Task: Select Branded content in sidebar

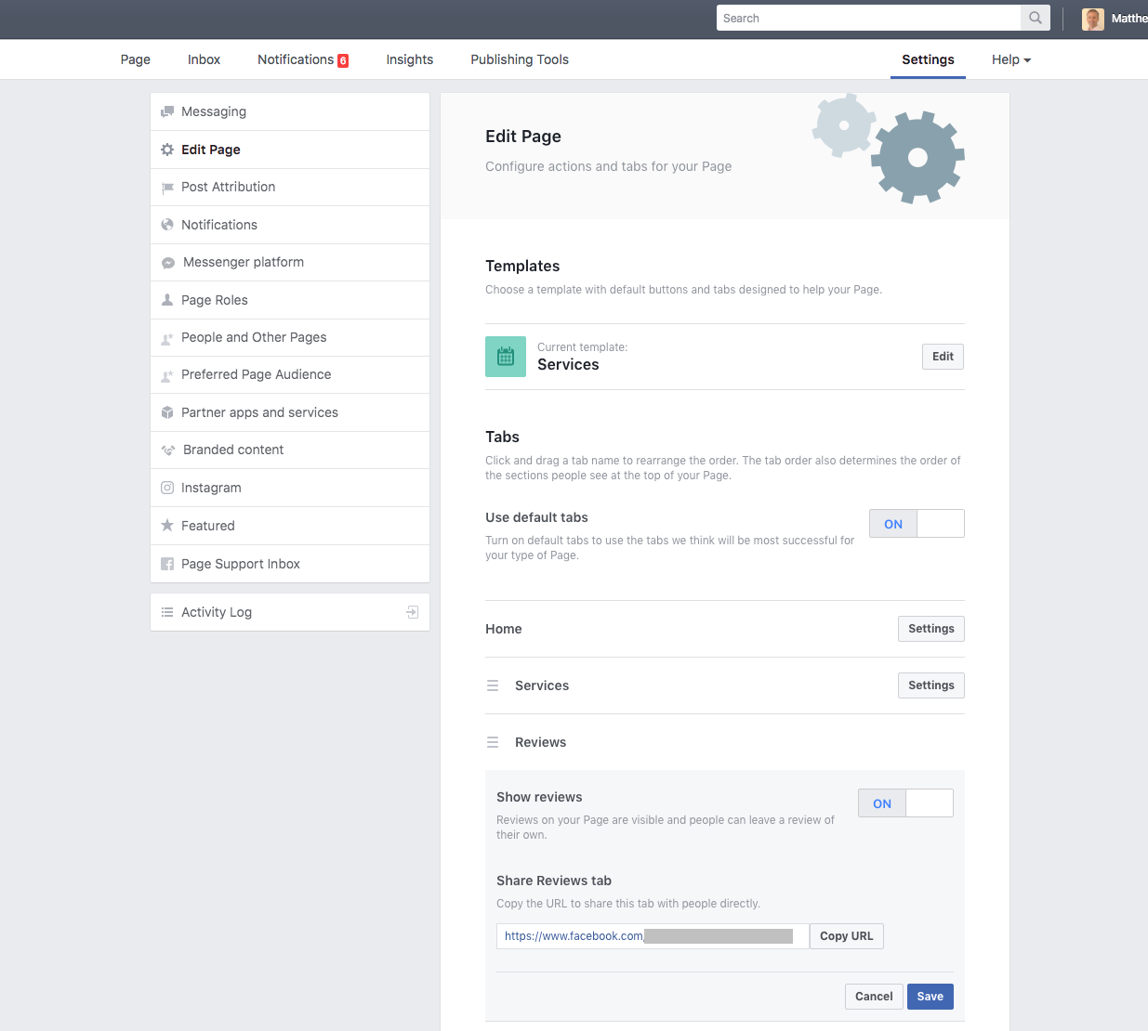Action: pyautogui.click(x=290, y=450)
